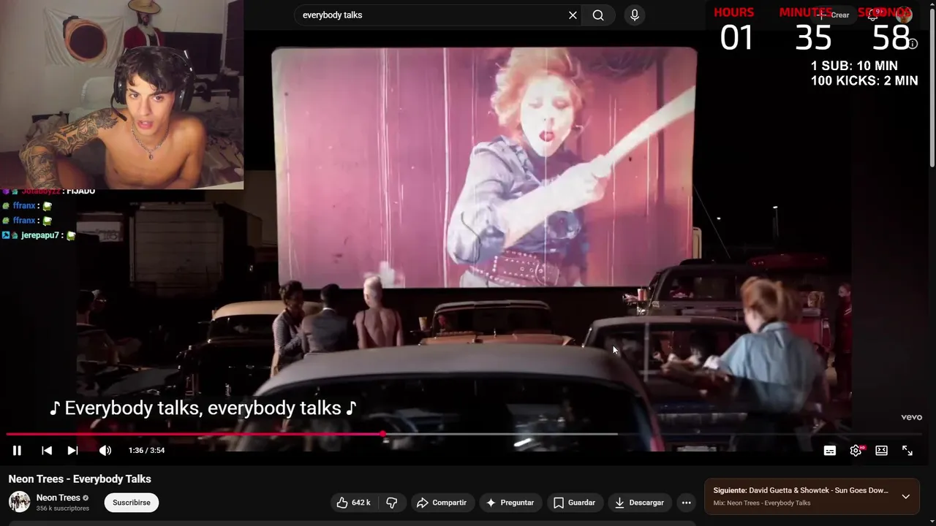Click the info icon on video

913,44
